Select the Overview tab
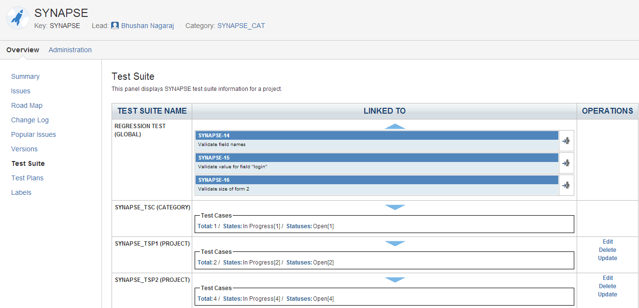Screen dimensions: 639x308 tap(23, 50)
